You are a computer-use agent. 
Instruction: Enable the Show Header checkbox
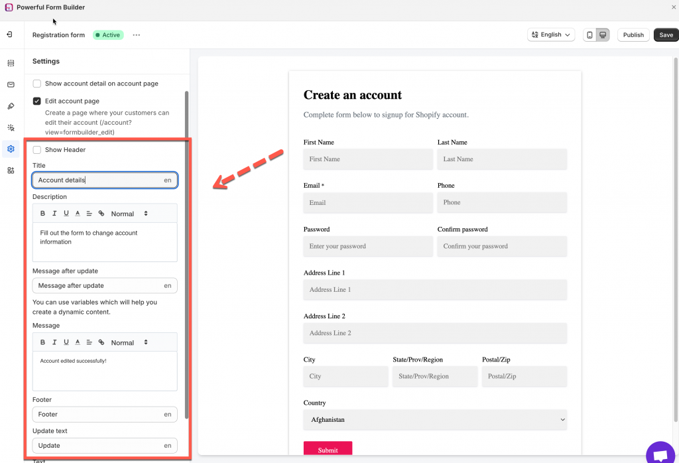tap(37, 150)
